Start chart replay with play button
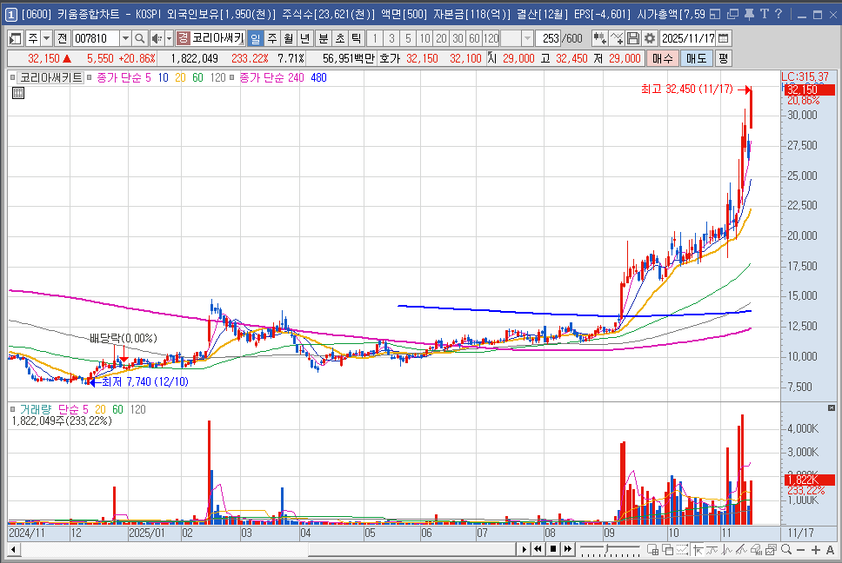The image size is (842, 563). (x=525, y=549)
